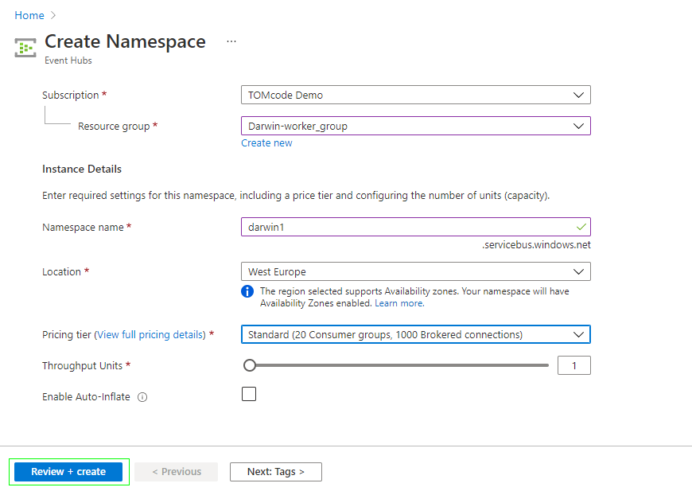Click the Event Hubs namespace icon
Image resolution: width=692 pixels, height=495 pixels.
coord(25,48)
